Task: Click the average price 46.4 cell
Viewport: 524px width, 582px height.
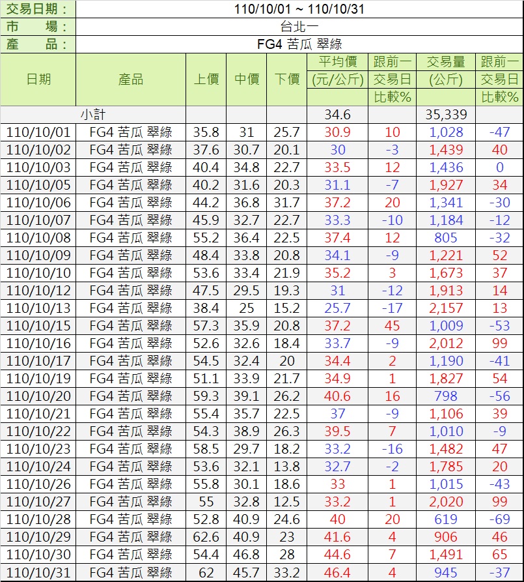Action: pos(337,573)
